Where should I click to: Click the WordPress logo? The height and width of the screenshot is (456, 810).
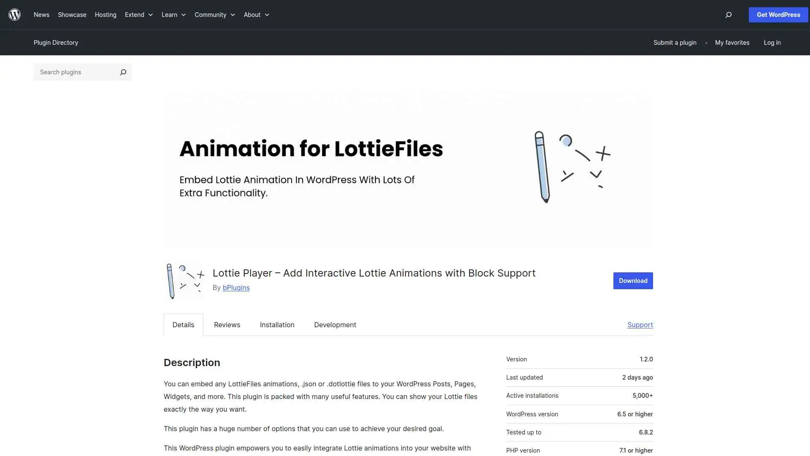14,15
